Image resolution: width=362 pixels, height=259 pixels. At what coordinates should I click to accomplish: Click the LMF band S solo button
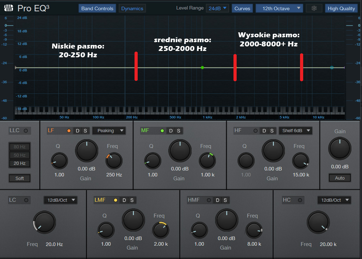132,200
